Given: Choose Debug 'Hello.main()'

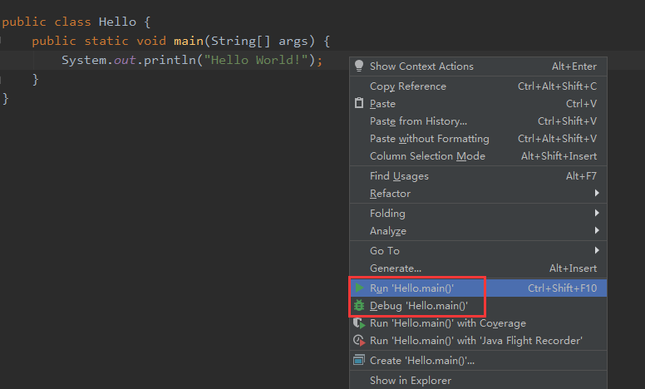Looking at the screenshot, I should pyautogui.click(x=478, y=306).
